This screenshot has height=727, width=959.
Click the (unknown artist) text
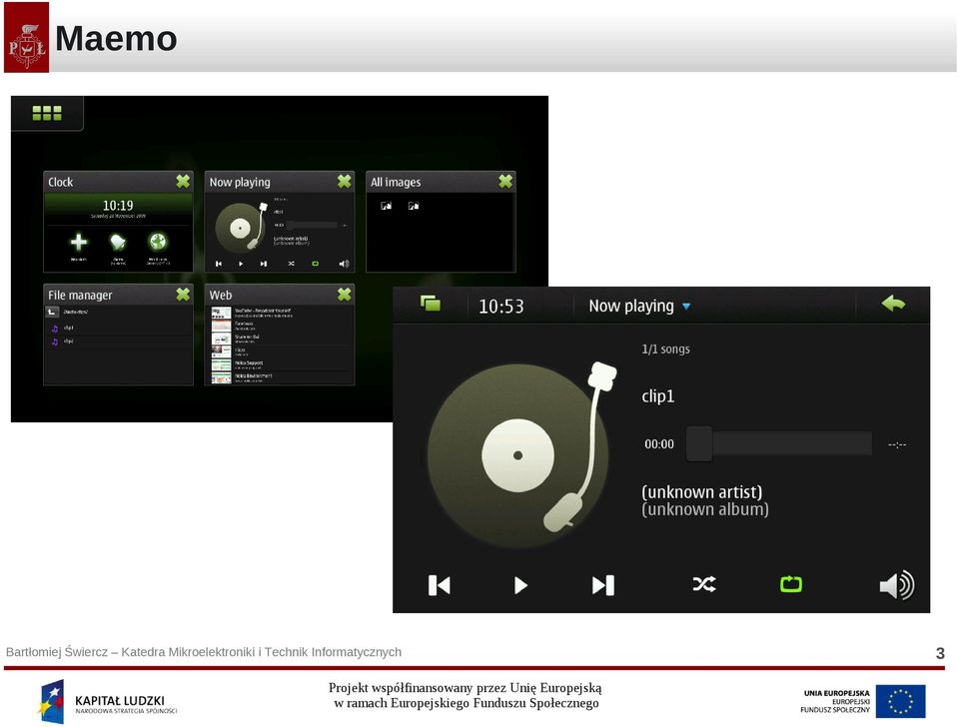point(701,491)
